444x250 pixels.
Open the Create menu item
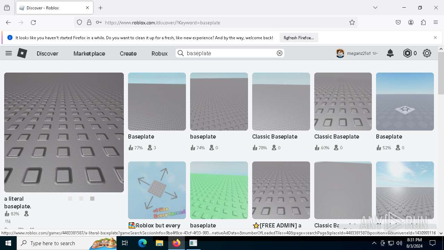128,53
